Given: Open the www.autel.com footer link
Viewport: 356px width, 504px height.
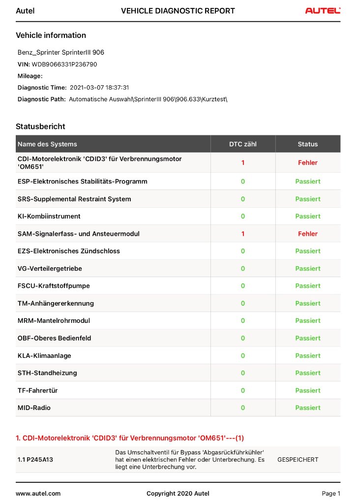Looking at the screenshot, I should (38, 493).
